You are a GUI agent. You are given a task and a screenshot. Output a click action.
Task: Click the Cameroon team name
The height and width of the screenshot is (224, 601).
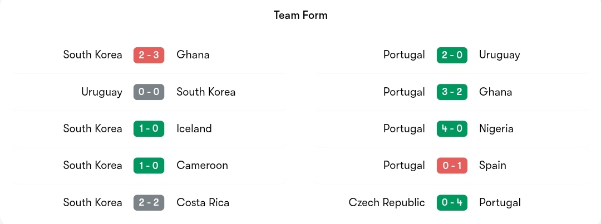(202, 166)
